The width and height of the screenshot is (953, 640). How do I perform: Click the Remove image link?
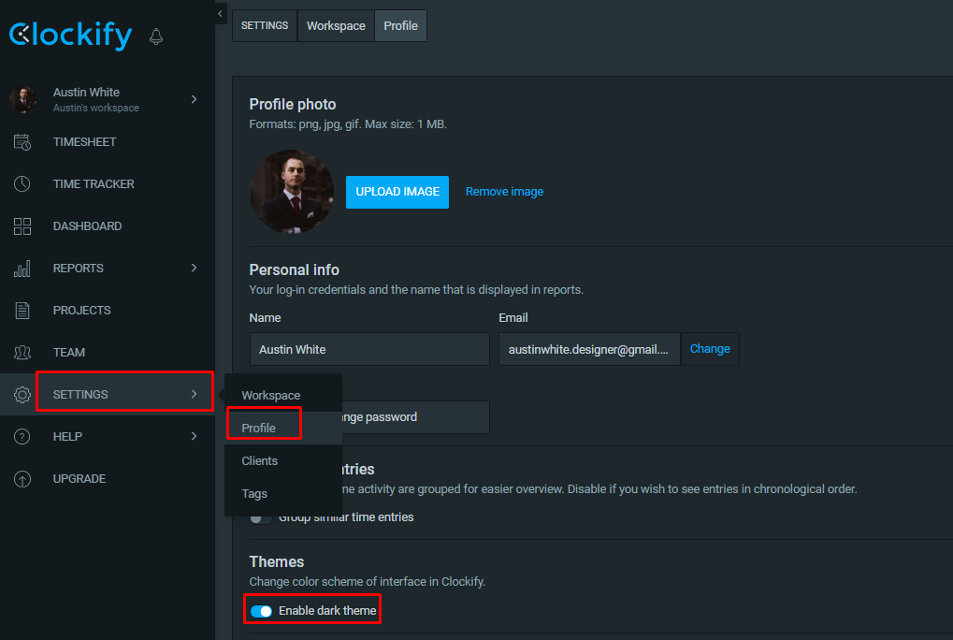[504, 192]
